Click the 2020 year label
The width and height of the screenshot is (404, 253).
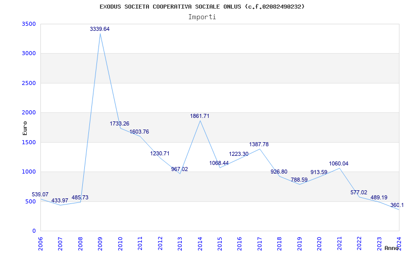coord(320,244)
